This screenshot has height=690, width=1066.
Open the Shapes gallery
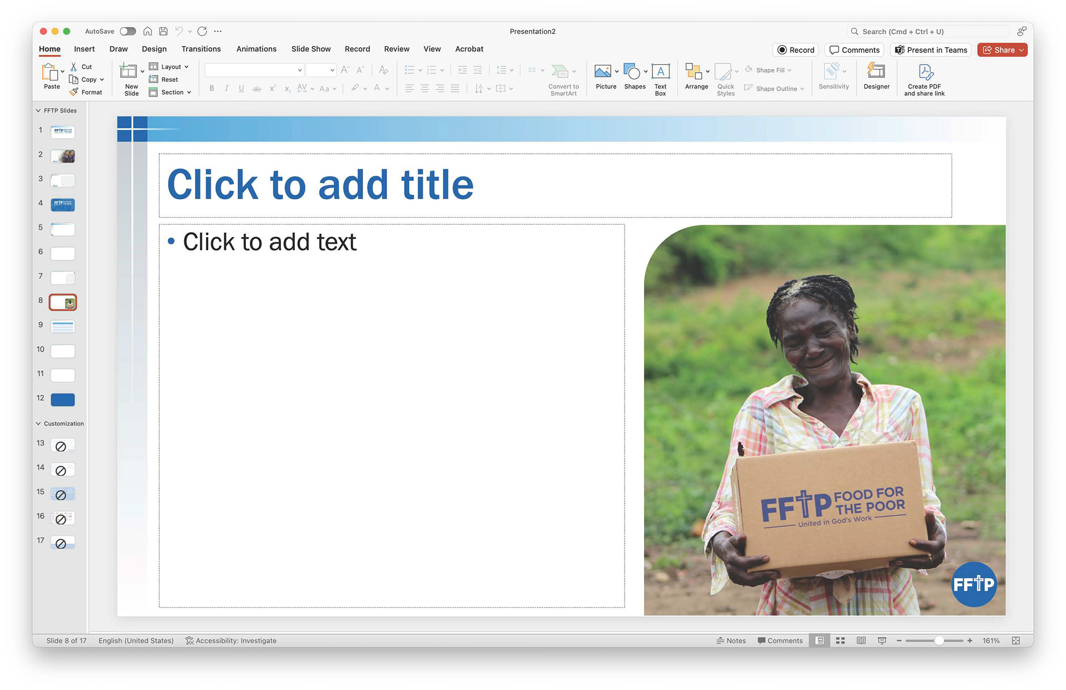pos(632,72)
